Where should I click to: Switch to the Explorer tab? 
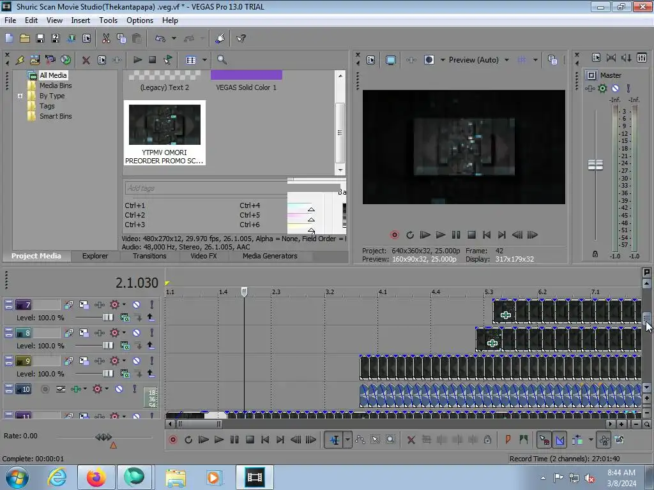point(95,256)
